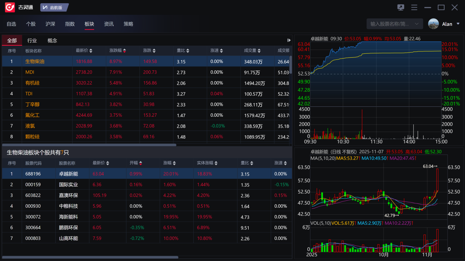
Task: Select stock 嘉澳环保 in the list
Action: tap(68, 195)
